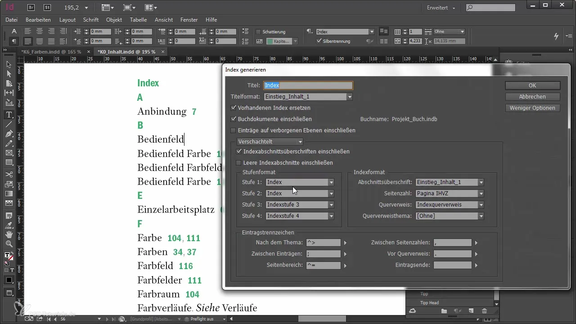Image resolution: width=576 pixels, height=324 pixels.
Task: Choose the Pencil tool
Action: [x=9, y=143]
